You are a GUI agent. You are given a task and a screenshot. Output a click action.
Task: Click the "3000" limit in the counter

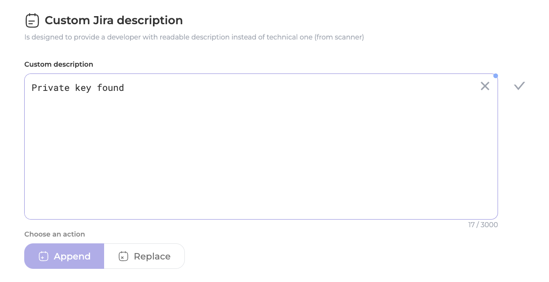click(489, 225)
